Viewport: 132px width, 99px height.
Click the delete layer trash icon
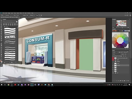[128, 81]
